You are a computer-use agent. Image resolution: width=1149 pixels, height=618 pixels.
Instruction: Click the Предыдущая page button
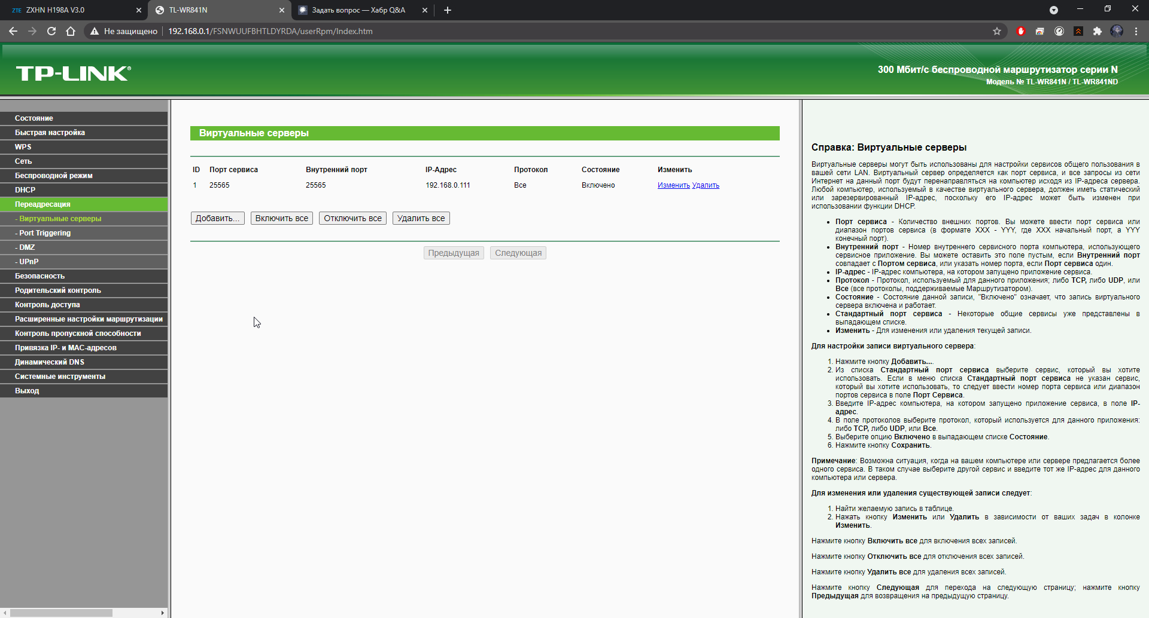coord(454,253)
